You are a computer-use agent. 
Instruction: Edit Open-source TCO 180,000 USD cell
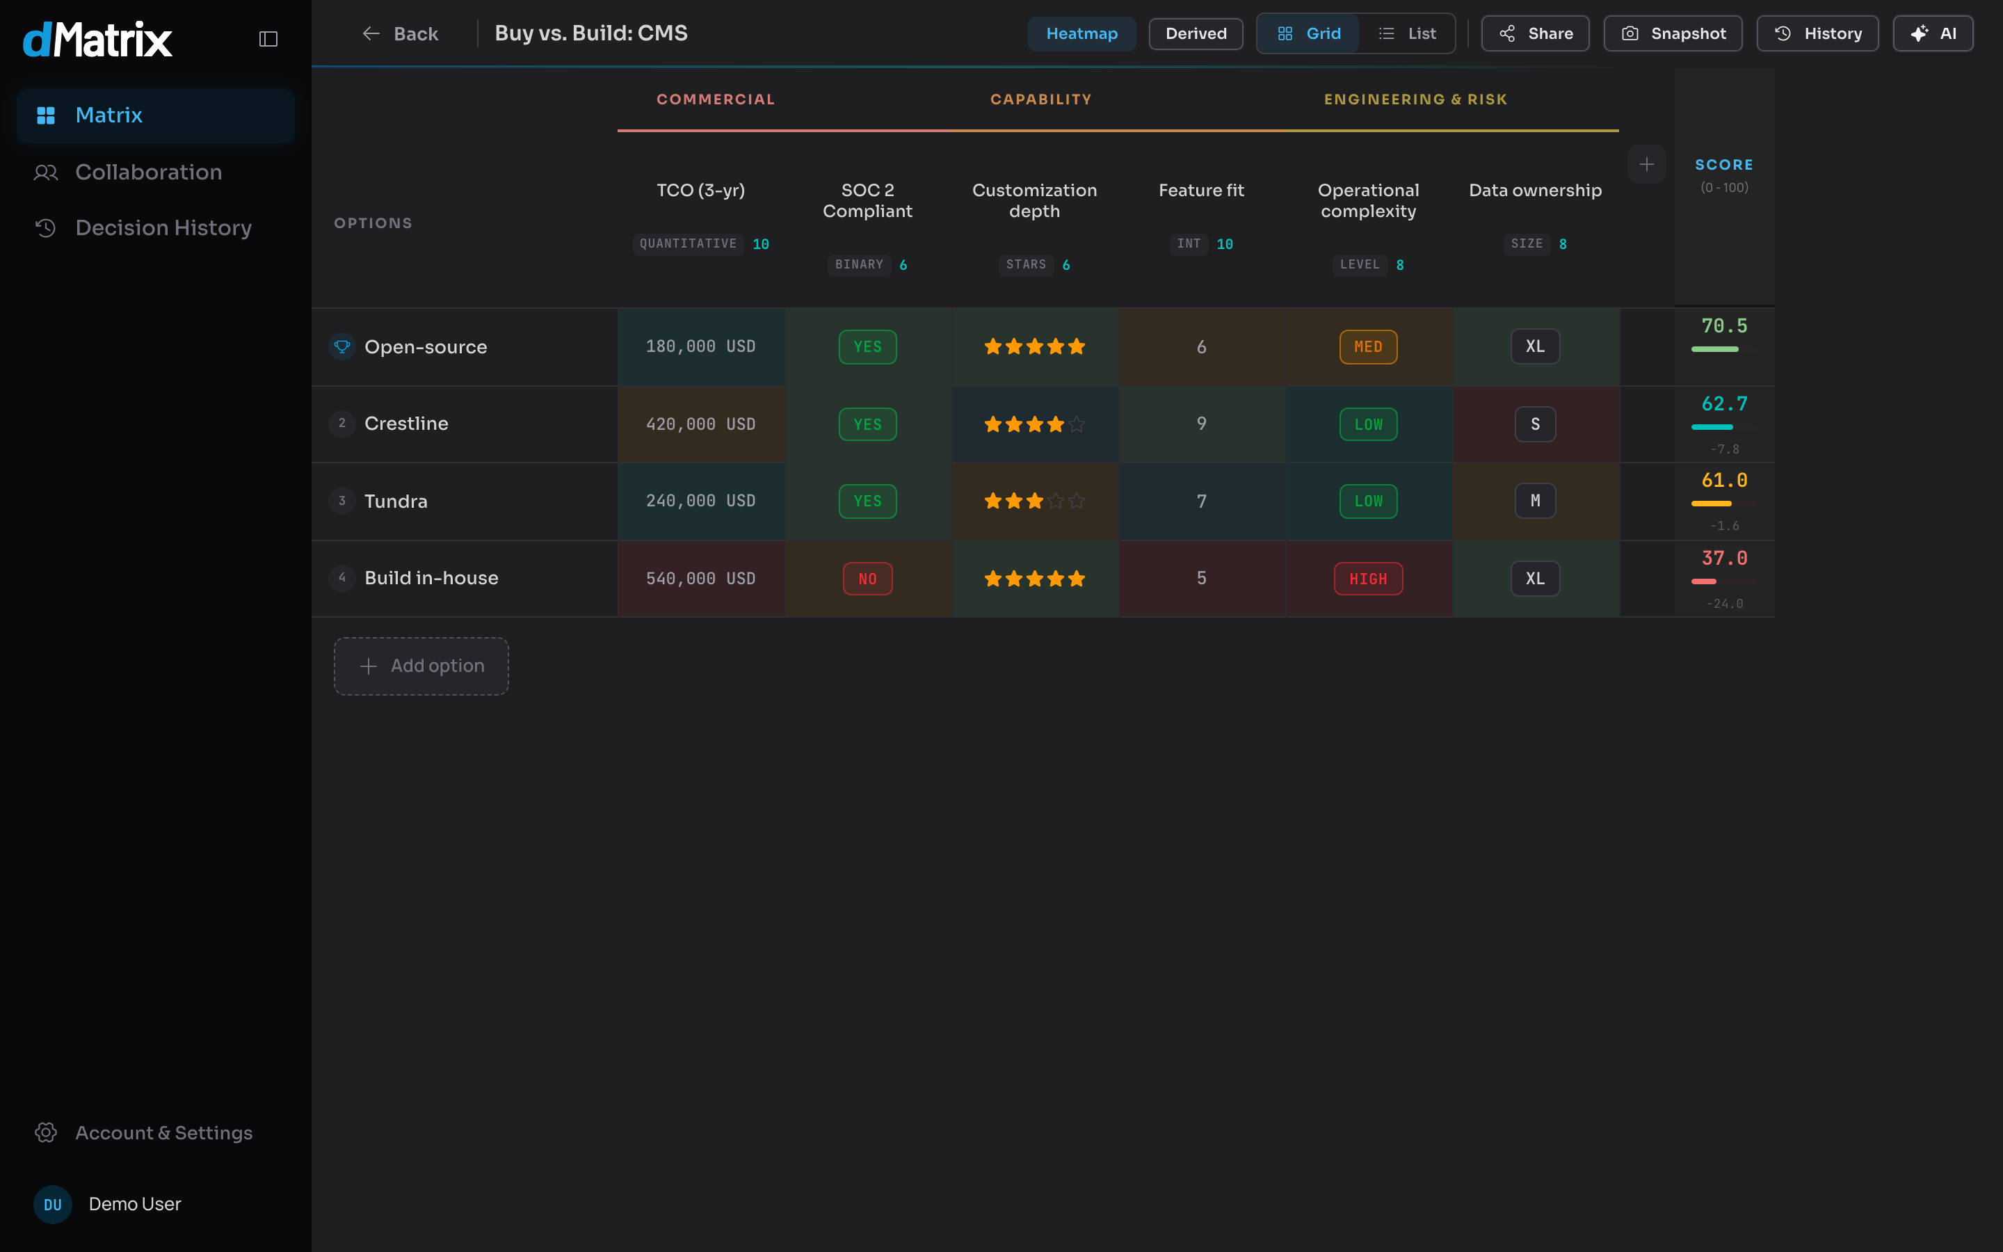click(x=701, y=347)
